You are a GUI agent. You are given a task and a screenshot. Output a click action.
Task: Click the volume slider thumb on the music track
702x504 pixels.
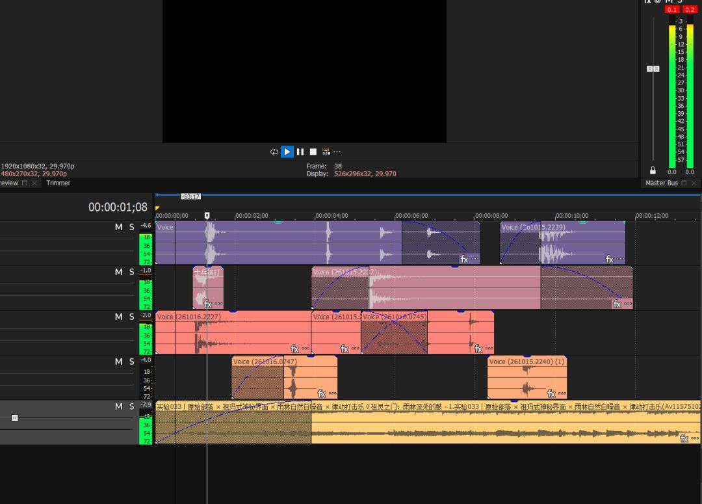(x=15, y=418)
